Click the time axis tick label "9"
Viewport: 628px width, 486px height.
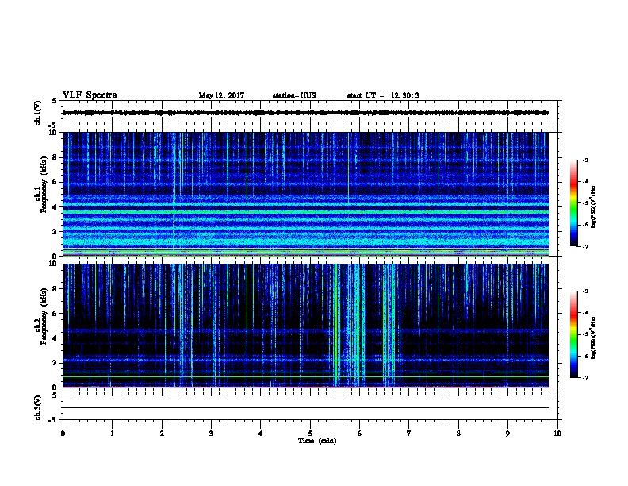pos(507,433)
